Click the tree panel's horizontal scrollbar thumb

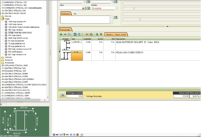(x=20, y=100)
